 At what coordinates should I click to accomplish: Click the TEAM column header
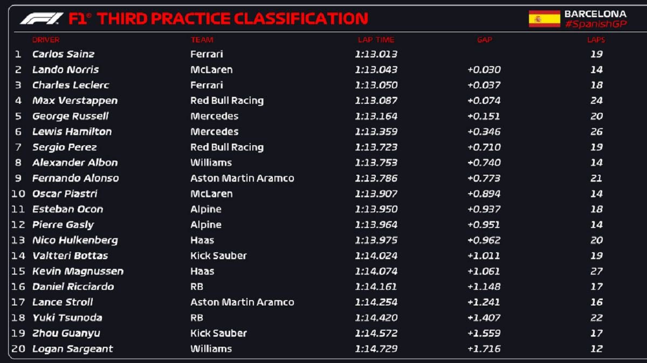pos(202,40)
